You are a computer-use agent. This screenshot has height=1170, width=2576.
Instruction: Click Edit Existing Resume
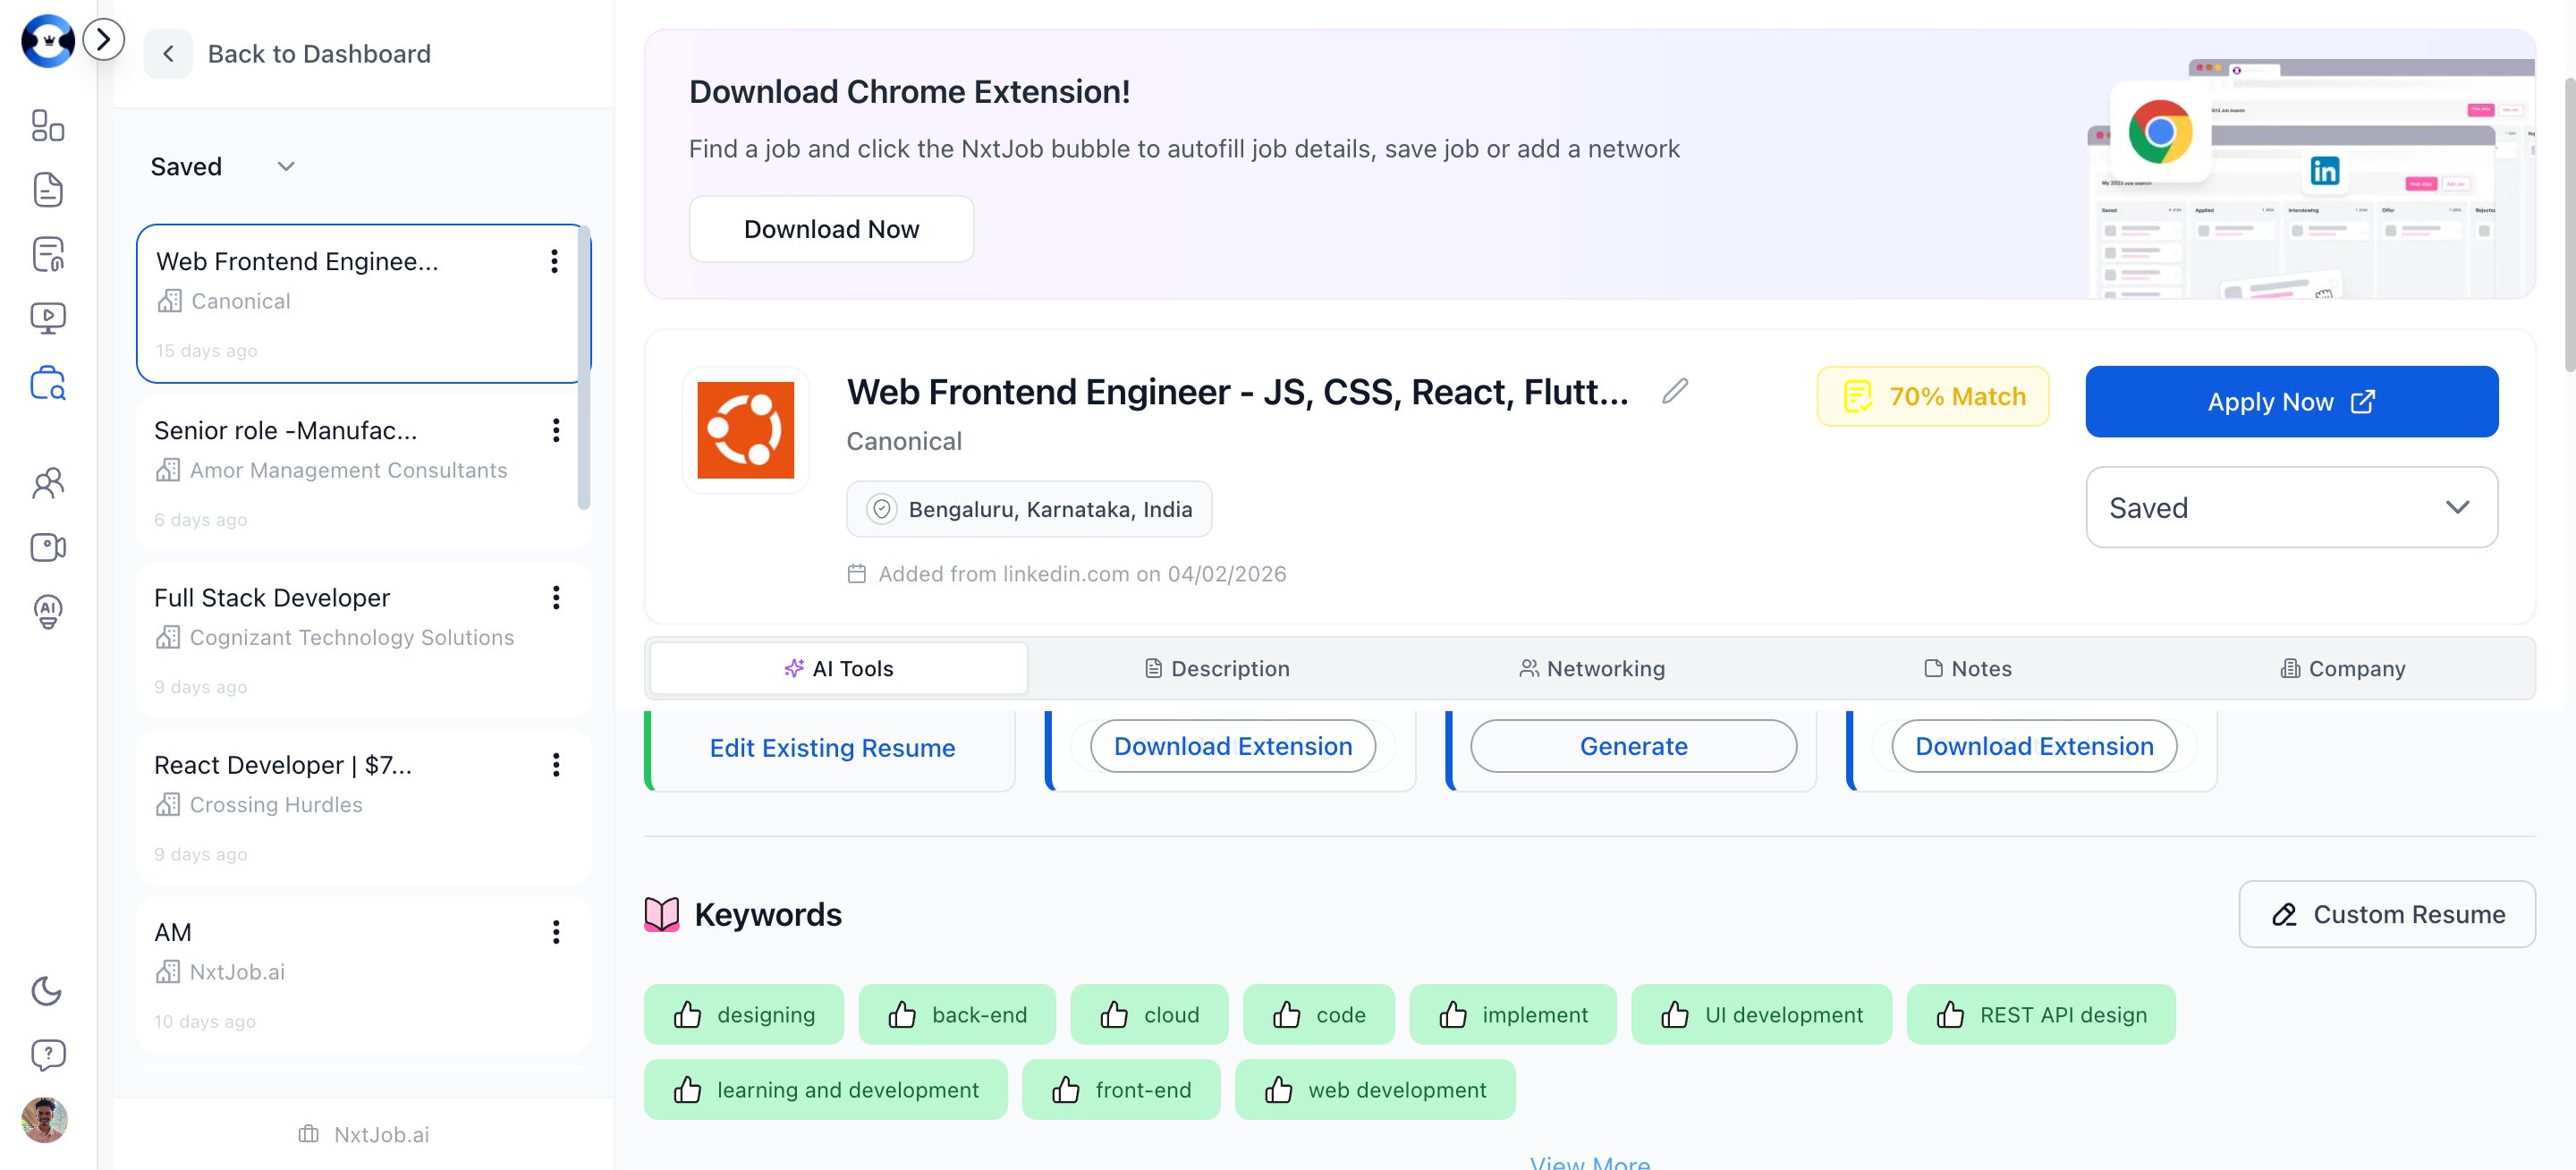click(832, 748)
